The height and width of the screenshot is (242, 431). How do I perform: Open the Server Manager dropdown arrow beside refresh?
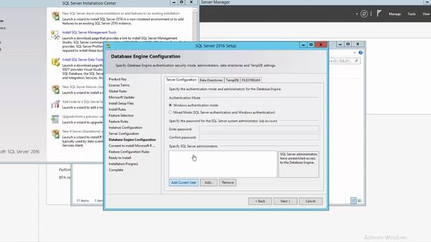click(x=357, y=14)
